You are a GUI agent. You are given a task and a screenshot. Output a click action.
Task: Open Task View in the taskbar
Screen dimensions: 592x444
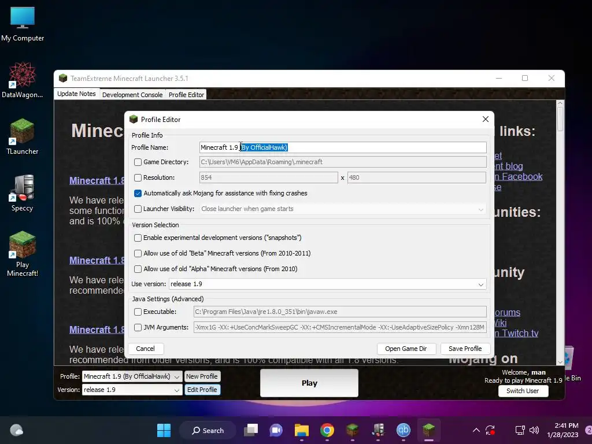[x=251, y=430]
